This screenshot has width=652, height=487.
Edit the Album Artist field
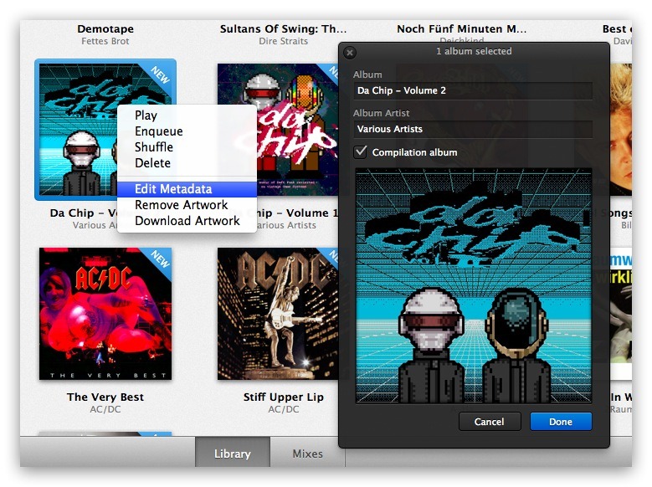[473, 130]
